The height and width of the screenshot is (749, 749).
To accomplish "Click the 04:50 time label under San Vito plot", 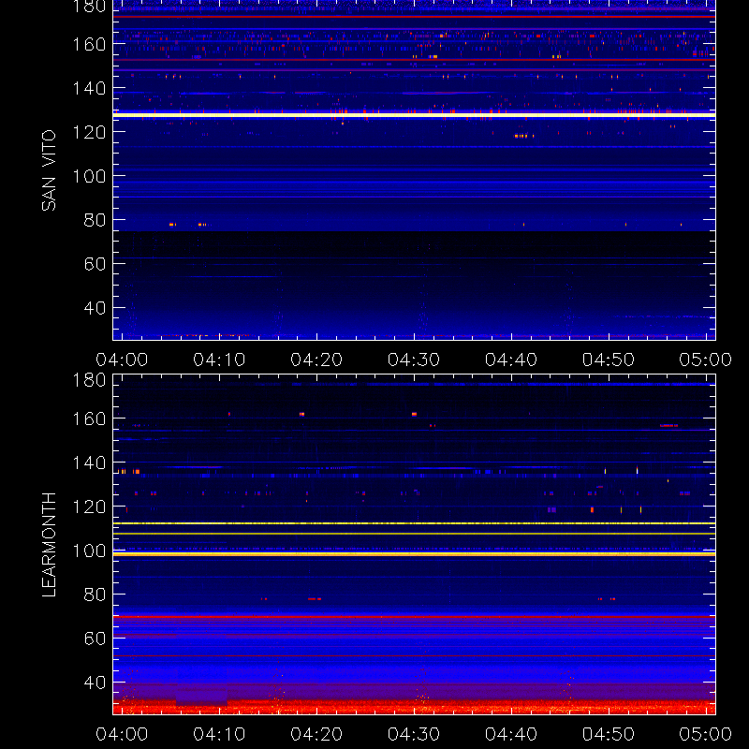I will click(x=609, y=360).
